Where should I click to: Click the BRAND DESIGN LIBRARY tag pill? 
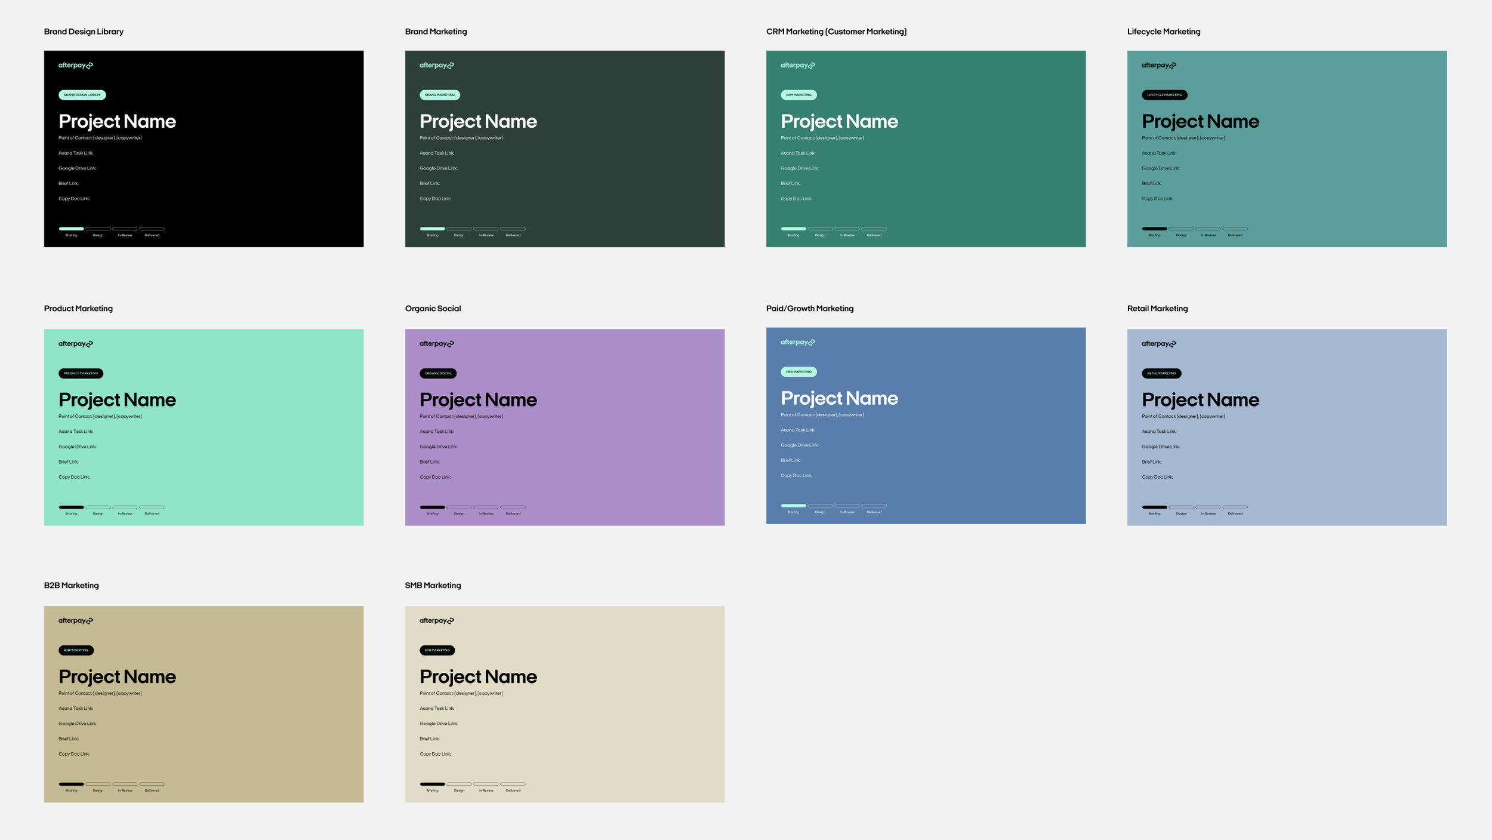(82, 95)
